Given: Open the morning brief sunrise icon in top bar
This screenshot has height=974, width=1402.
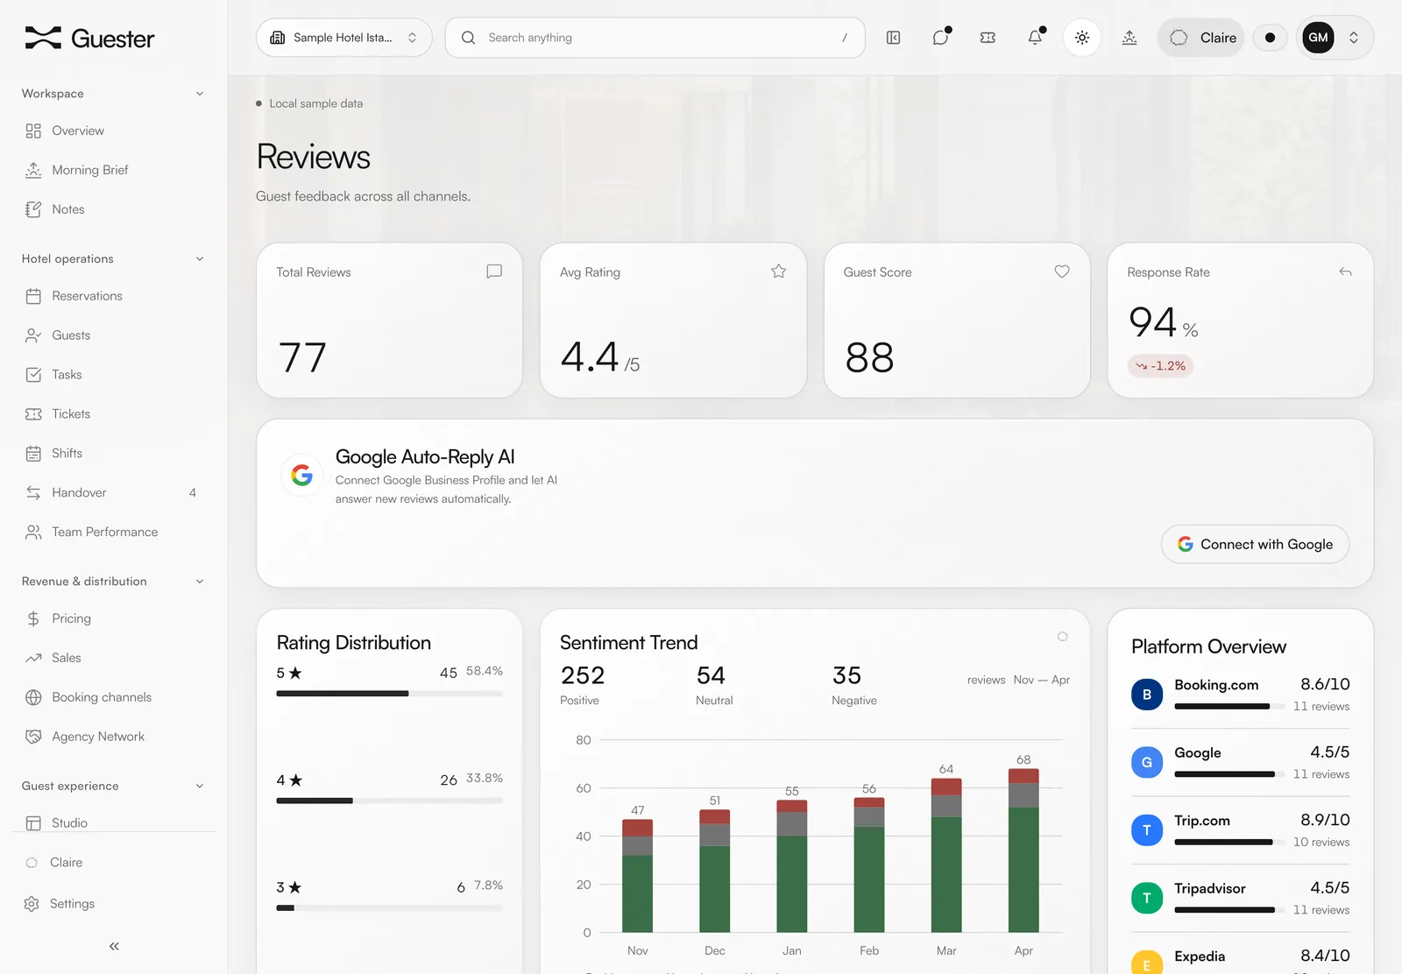Looking at the screenshot, I should pos(1129,38).
